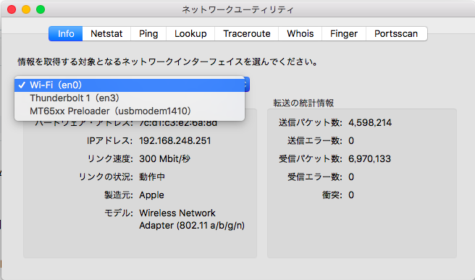This screenshot has width=475, height=280.
Task: Choose Thunderbolt 1 (en3) interface
Action: (x=130, y=98)
